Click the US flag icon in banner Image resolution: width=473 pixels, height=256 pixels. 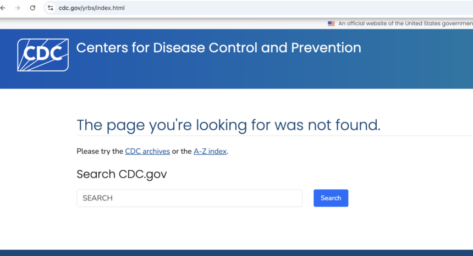coord(331,24)
